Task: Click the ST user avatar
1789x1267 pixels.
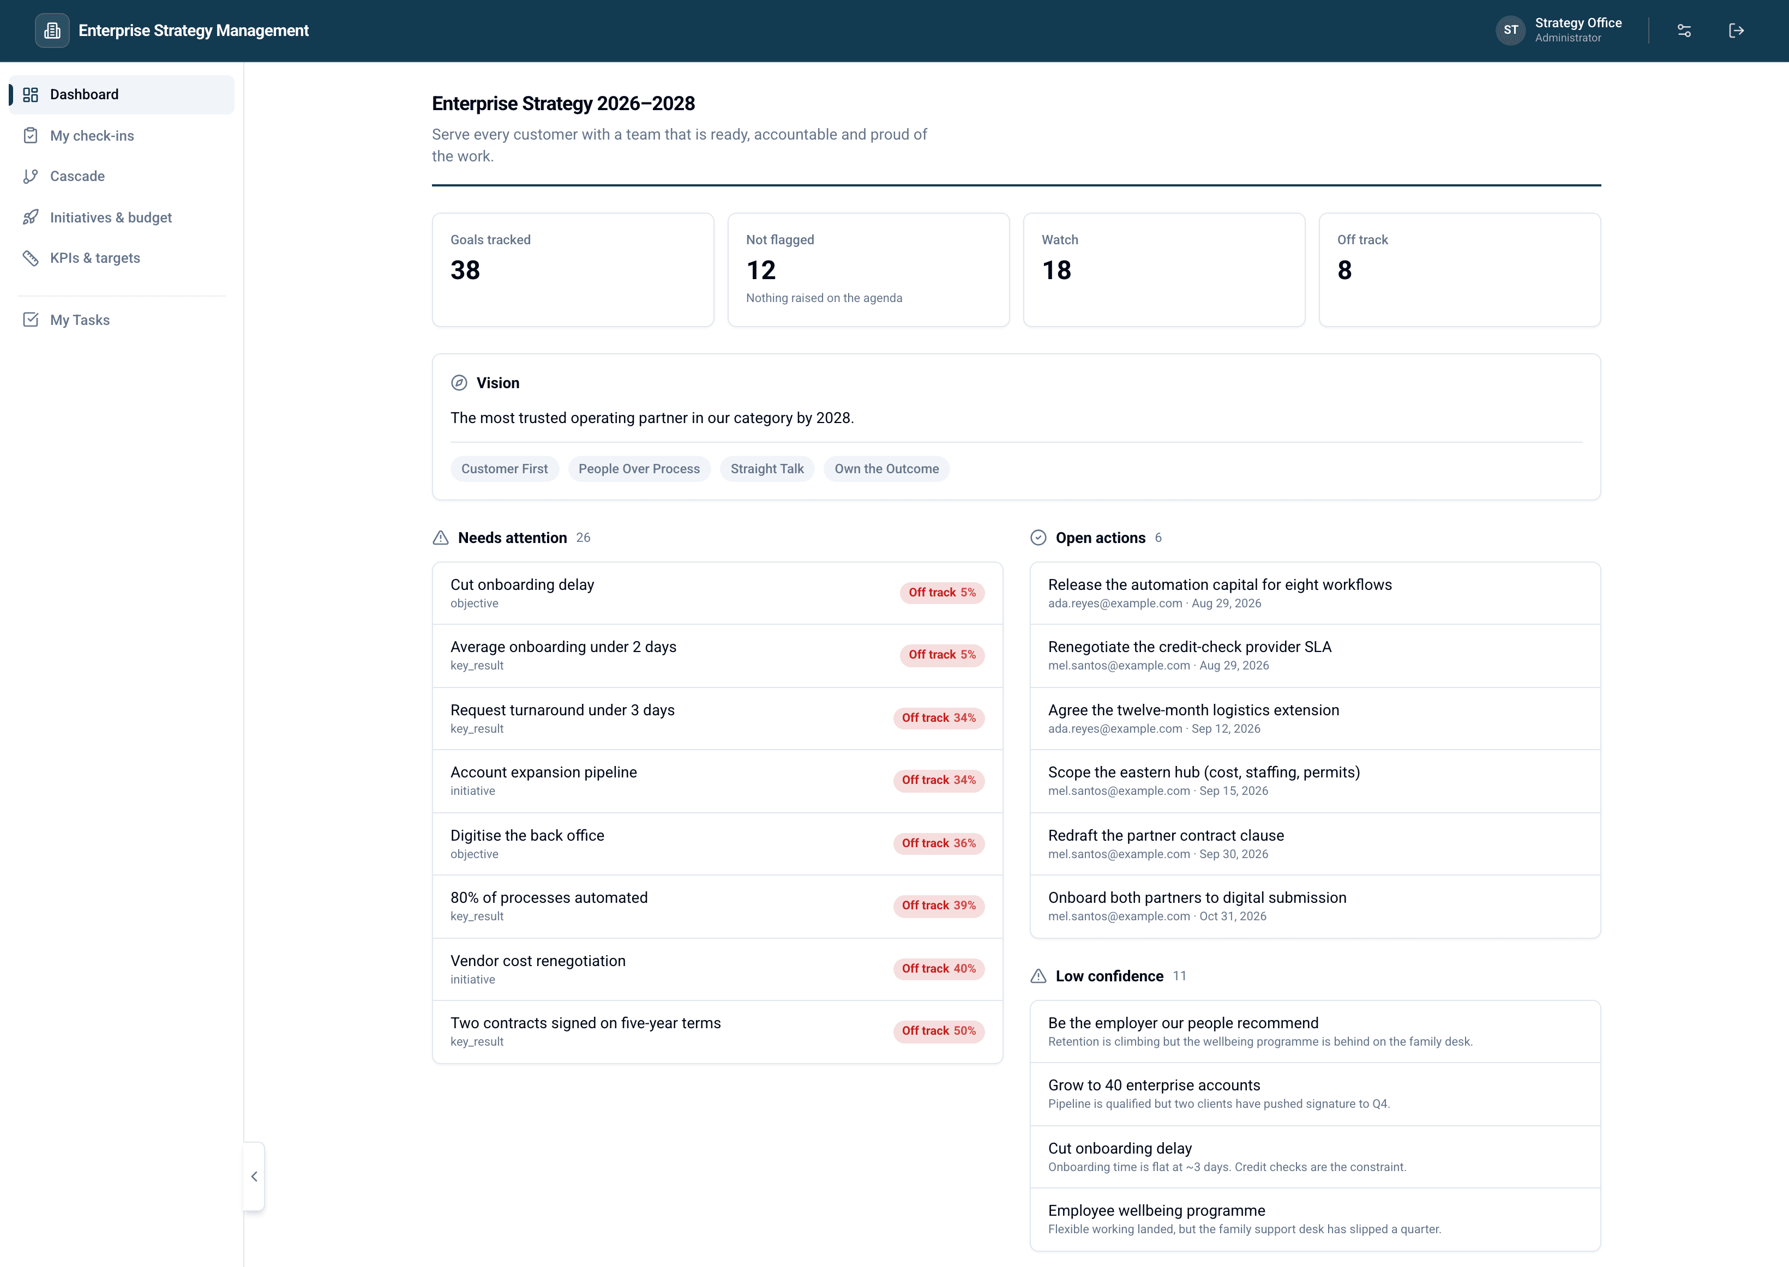Action: [x=1510, y=31]
